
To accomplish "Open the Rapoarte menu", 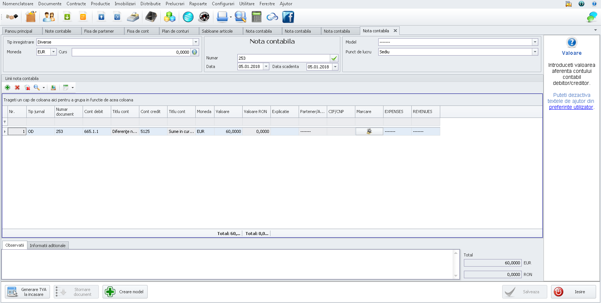I will pyautogui.click(x=198, y=4).
